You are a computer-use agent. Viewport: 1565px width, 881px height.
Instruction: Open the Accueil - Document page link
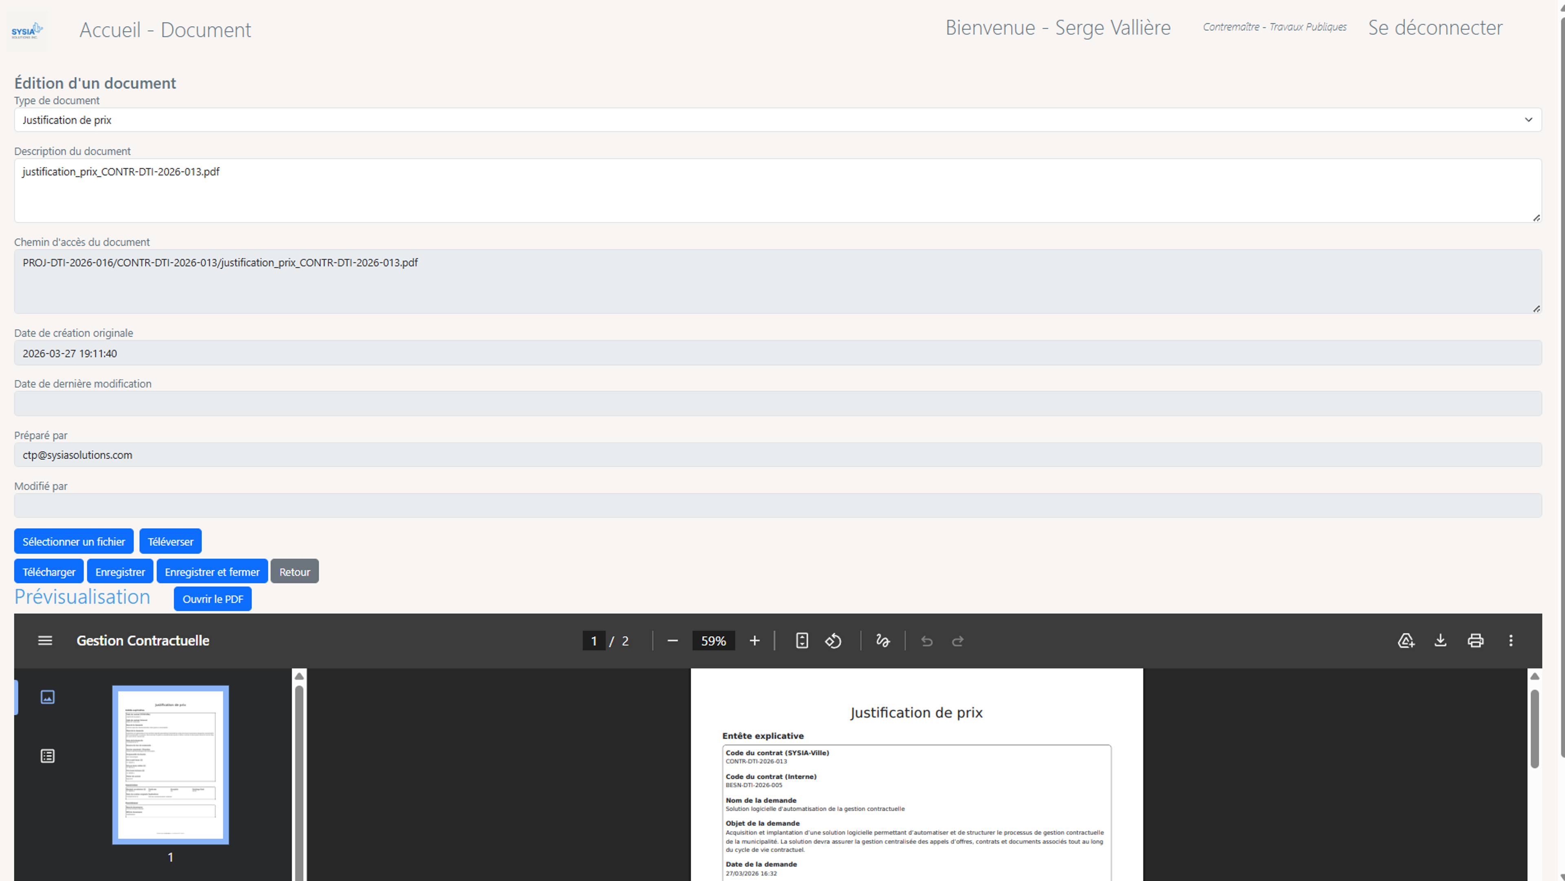click(165, 30)
